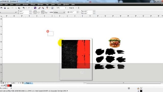Screen dimensions: 163x92
Task: Expand the cursor coordinates arrow in status bar
Action: [11, 88]
